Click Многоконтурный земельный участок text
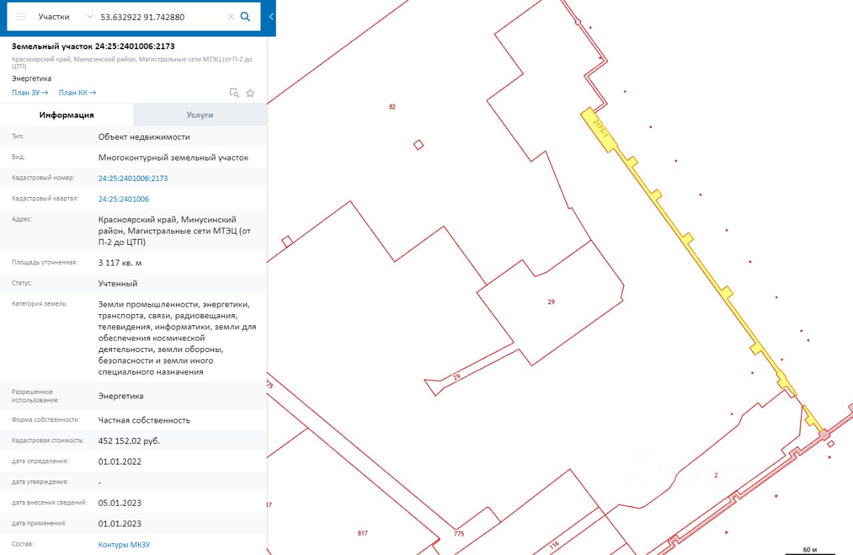Image resolution: width=853 pixels, height=555 pixels. point(173,158)
